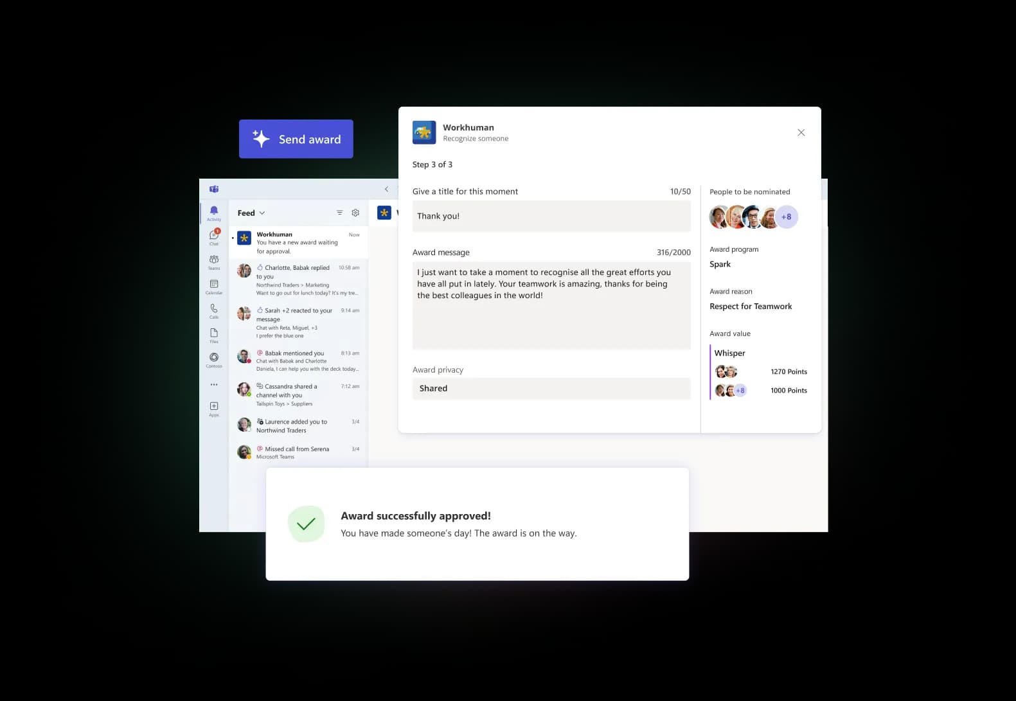Open Cassandra shared a channel notification
The width and height of the screenshot is (1016, 701).
299,395
